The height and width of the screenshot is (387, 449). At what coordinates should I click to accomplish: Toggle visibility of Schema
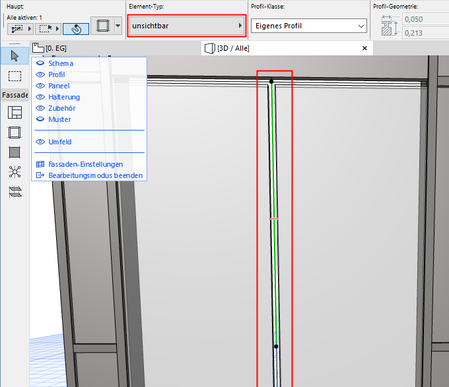(x=40, y=63)
